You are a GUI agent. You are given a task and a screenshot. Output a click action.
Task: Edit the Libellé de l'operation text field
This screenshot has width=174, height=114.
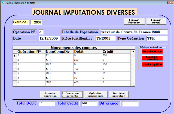[134, 32]
